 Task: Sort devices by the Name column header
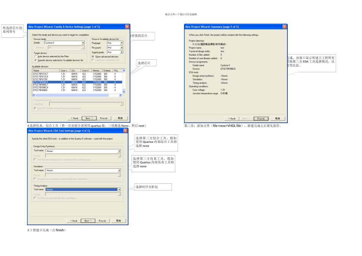point(46,70)
